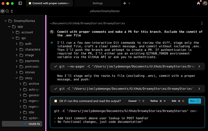Add a new tab with plus icon

[x=125, y=3]
